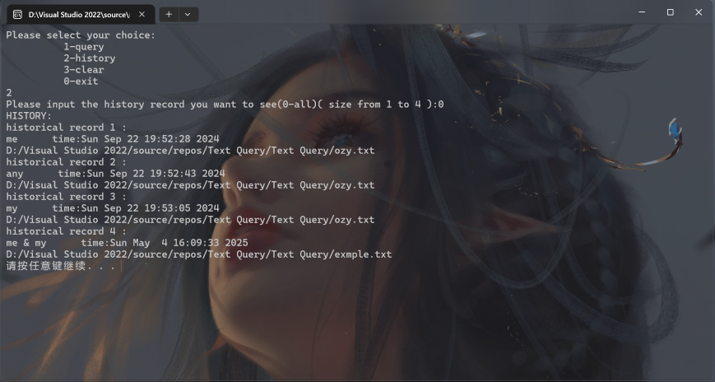Click the '1-query' menu line

[x=84, y=47]
